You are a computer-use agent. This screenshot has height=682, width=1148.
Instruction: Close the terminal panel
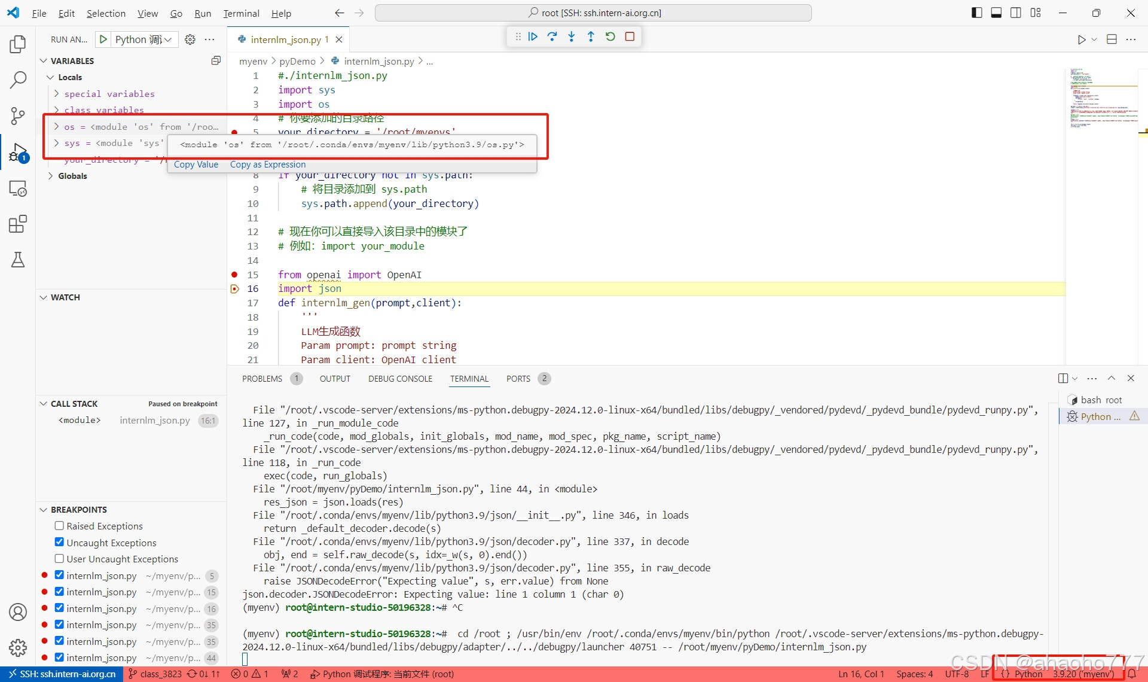point(1131,378)
